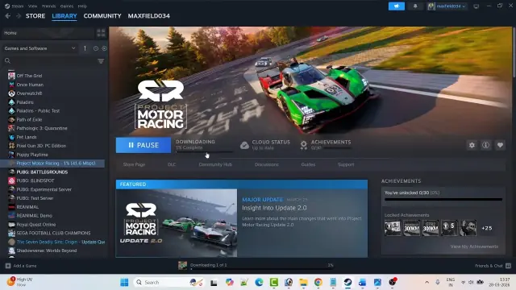This screenshot has height=290, width=516.
Task: Toggle the recent activity clock filter
Action: point(96,48)
